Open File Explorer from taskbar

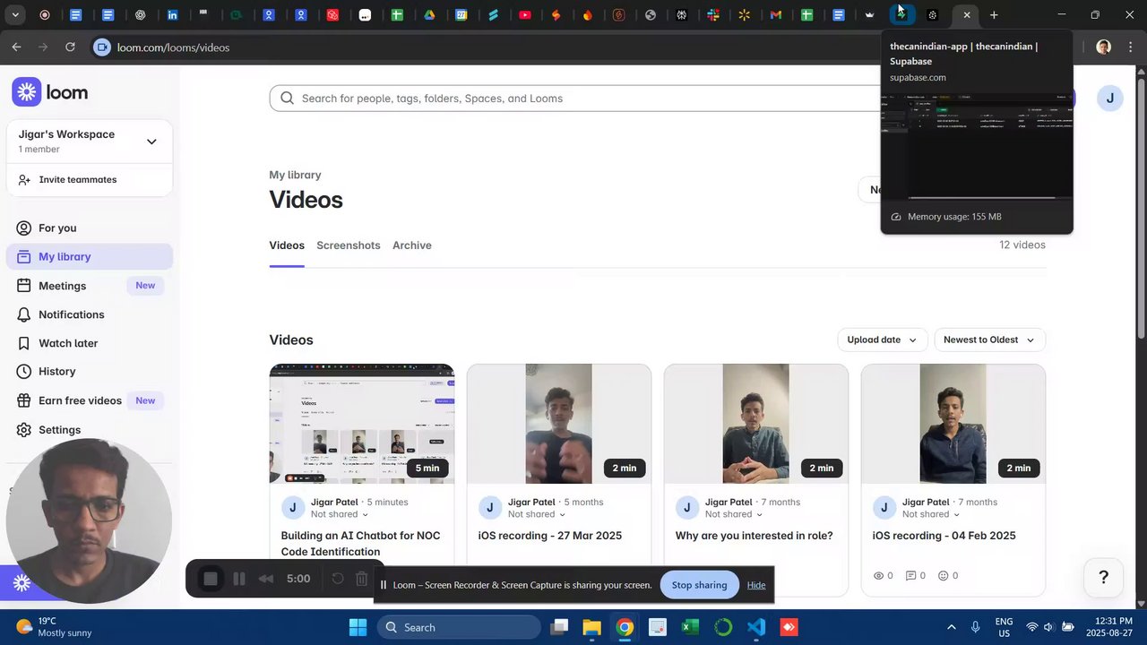[591, 627]
